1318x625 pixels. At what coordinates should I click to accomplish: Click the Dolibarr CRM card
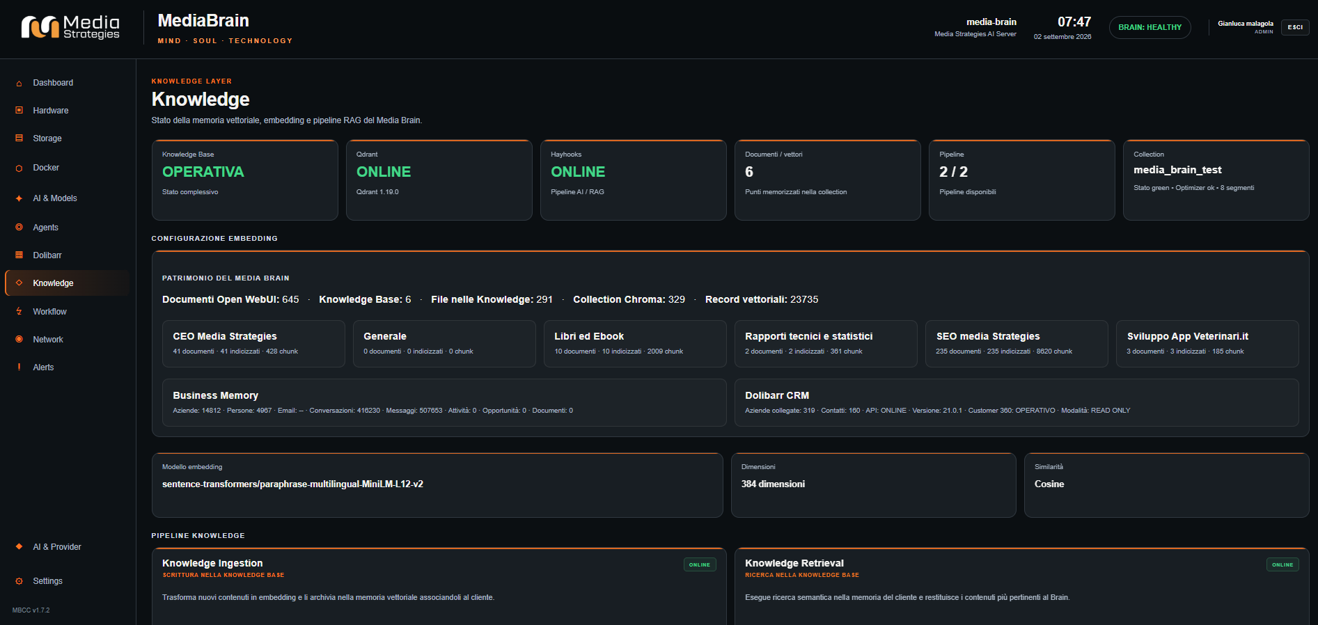point(1017,402)
